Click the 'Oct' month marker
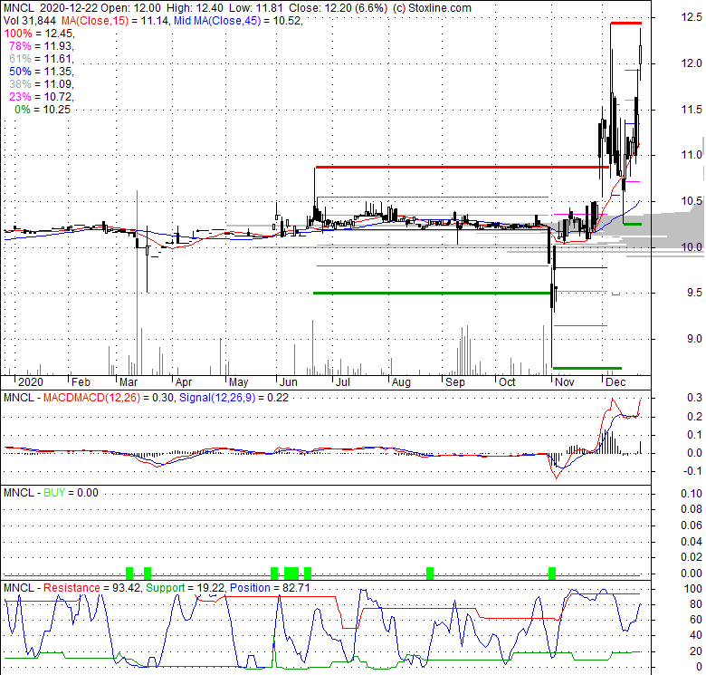The width and height of the screenshot is (706, 675). 507,382
